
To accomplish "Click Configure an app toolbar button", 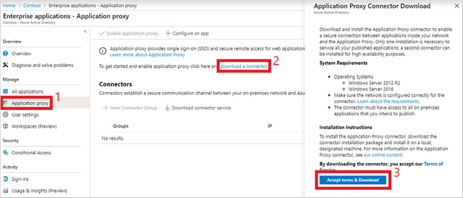I will coord(187,33).
